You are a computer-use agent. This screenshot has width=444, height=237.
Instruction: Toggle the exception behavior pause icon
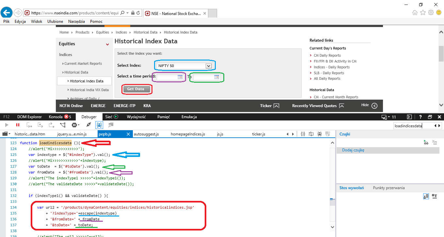tap(75, 125)
